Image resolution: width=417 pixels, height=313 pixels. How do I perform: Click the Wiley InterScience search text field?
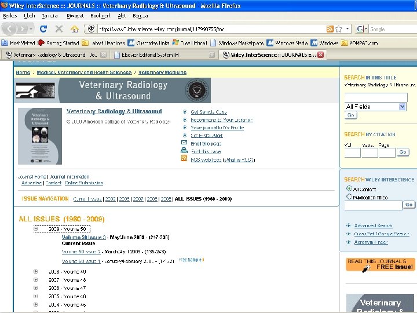click(373, 205)
